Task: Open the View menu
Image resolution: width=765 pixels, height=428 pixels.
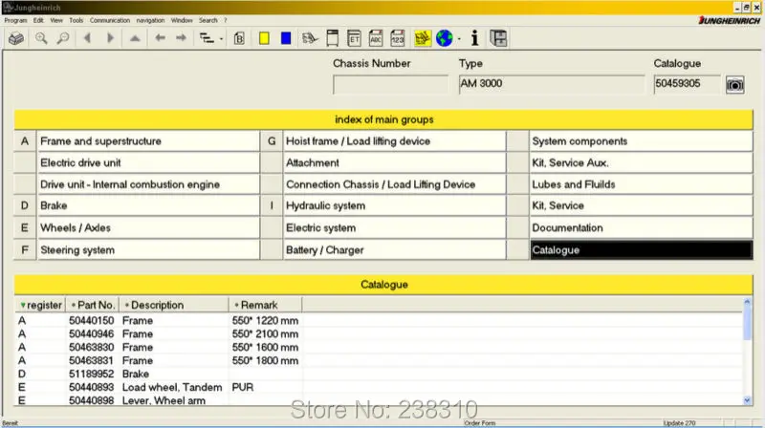Action: tap(56, 20)
